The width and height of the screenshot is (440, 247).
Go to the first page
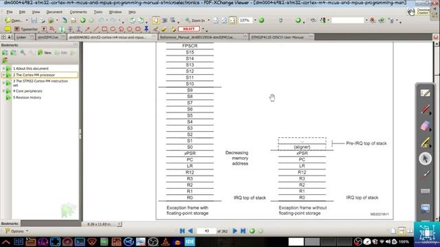tap(182, 231)
